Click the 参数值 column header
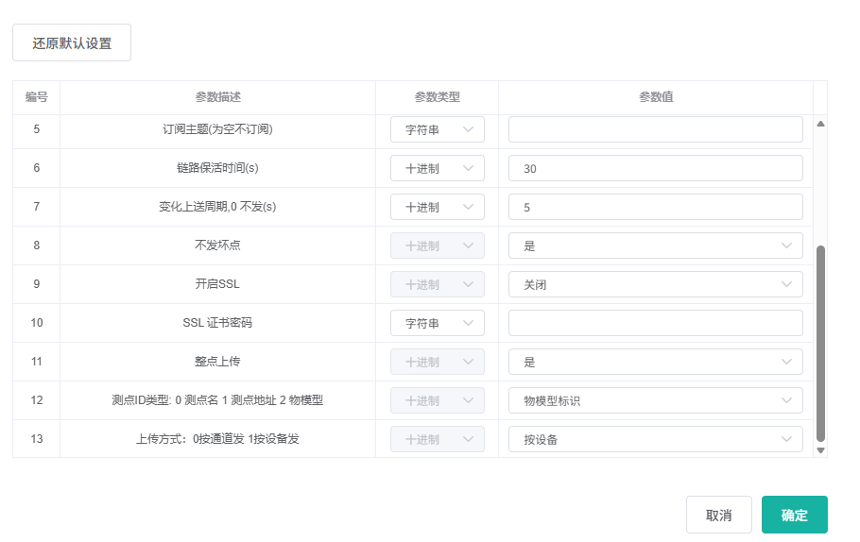860x542 pixels. click(x=655, y=97)
